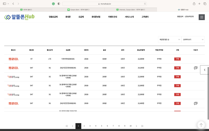The width and height of the screenshot is (209, 131).
Task: Go to page 7
Action: coord(113,126)
